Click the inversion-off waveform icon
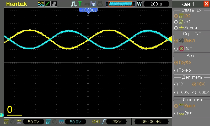The height and width of the screenshot is (126, 210). [181, 106]
